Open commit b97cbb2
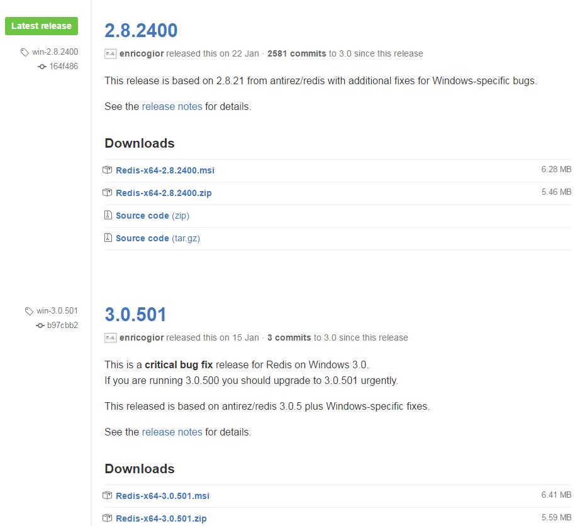 (62, 326)
